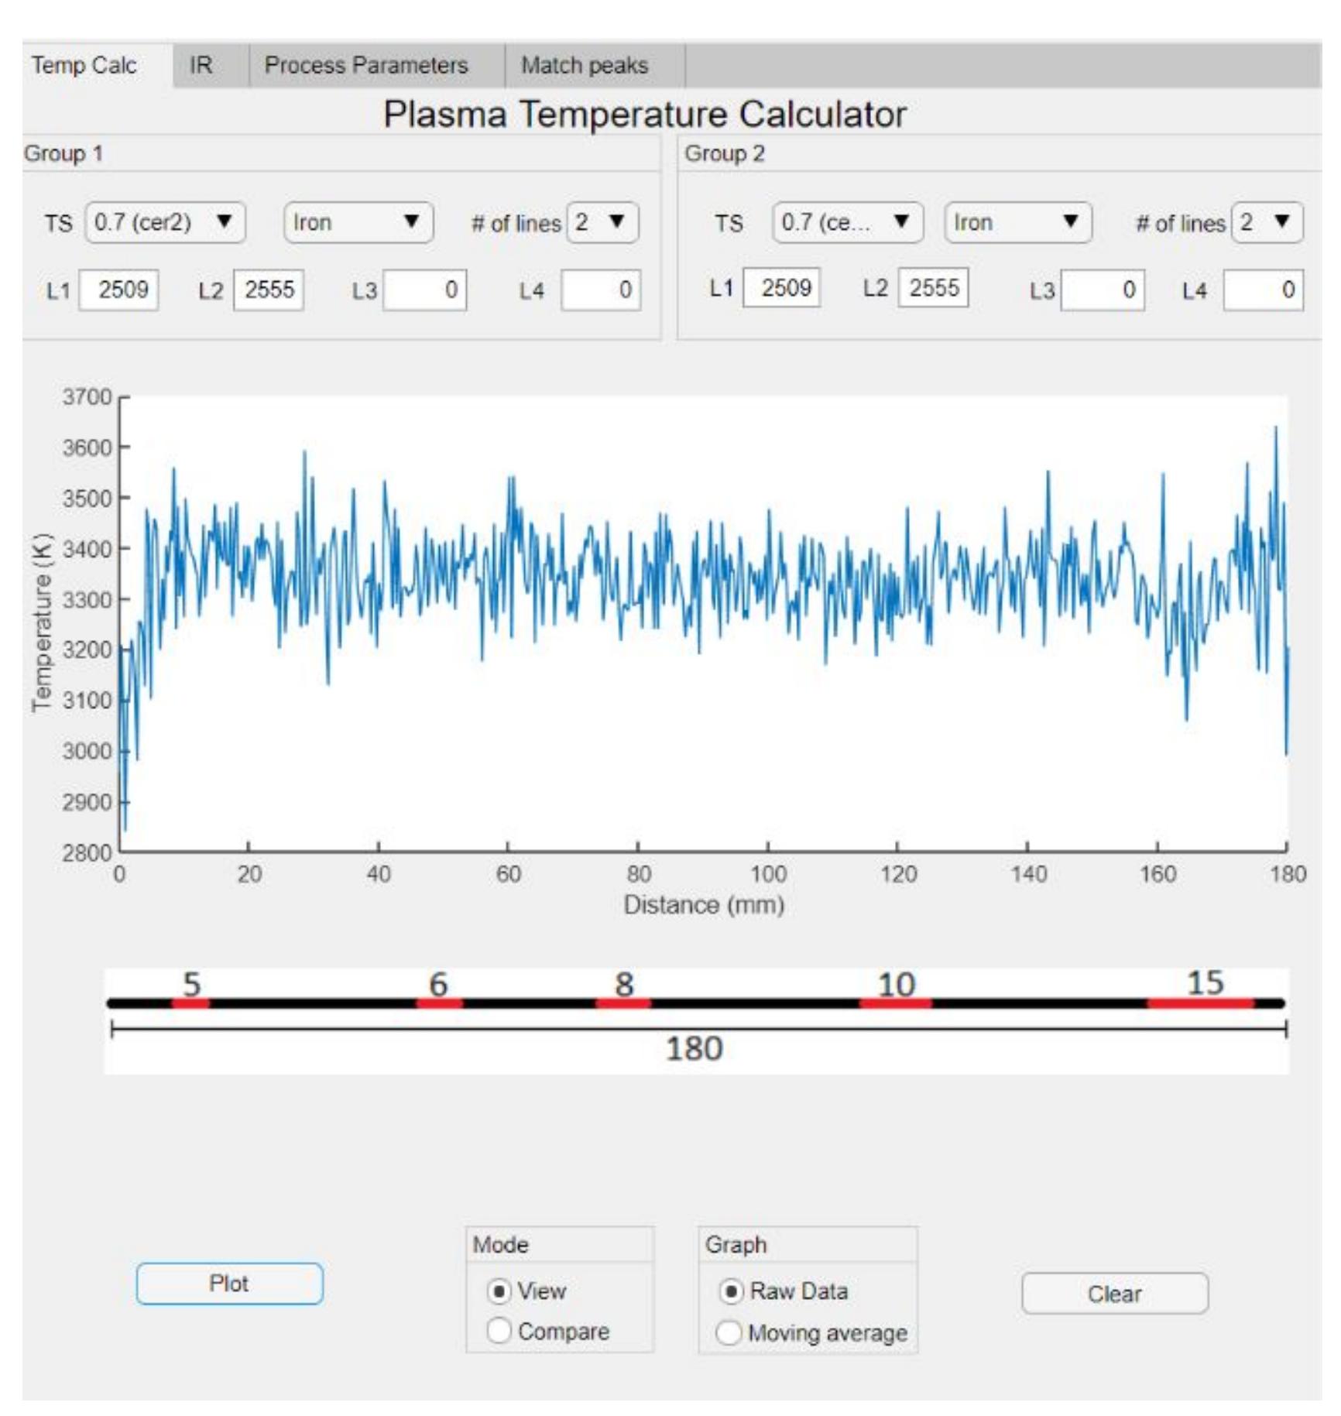
Task: Click the red segment labeled 8 on the ruler
Action: click(x=624, y=1004)
